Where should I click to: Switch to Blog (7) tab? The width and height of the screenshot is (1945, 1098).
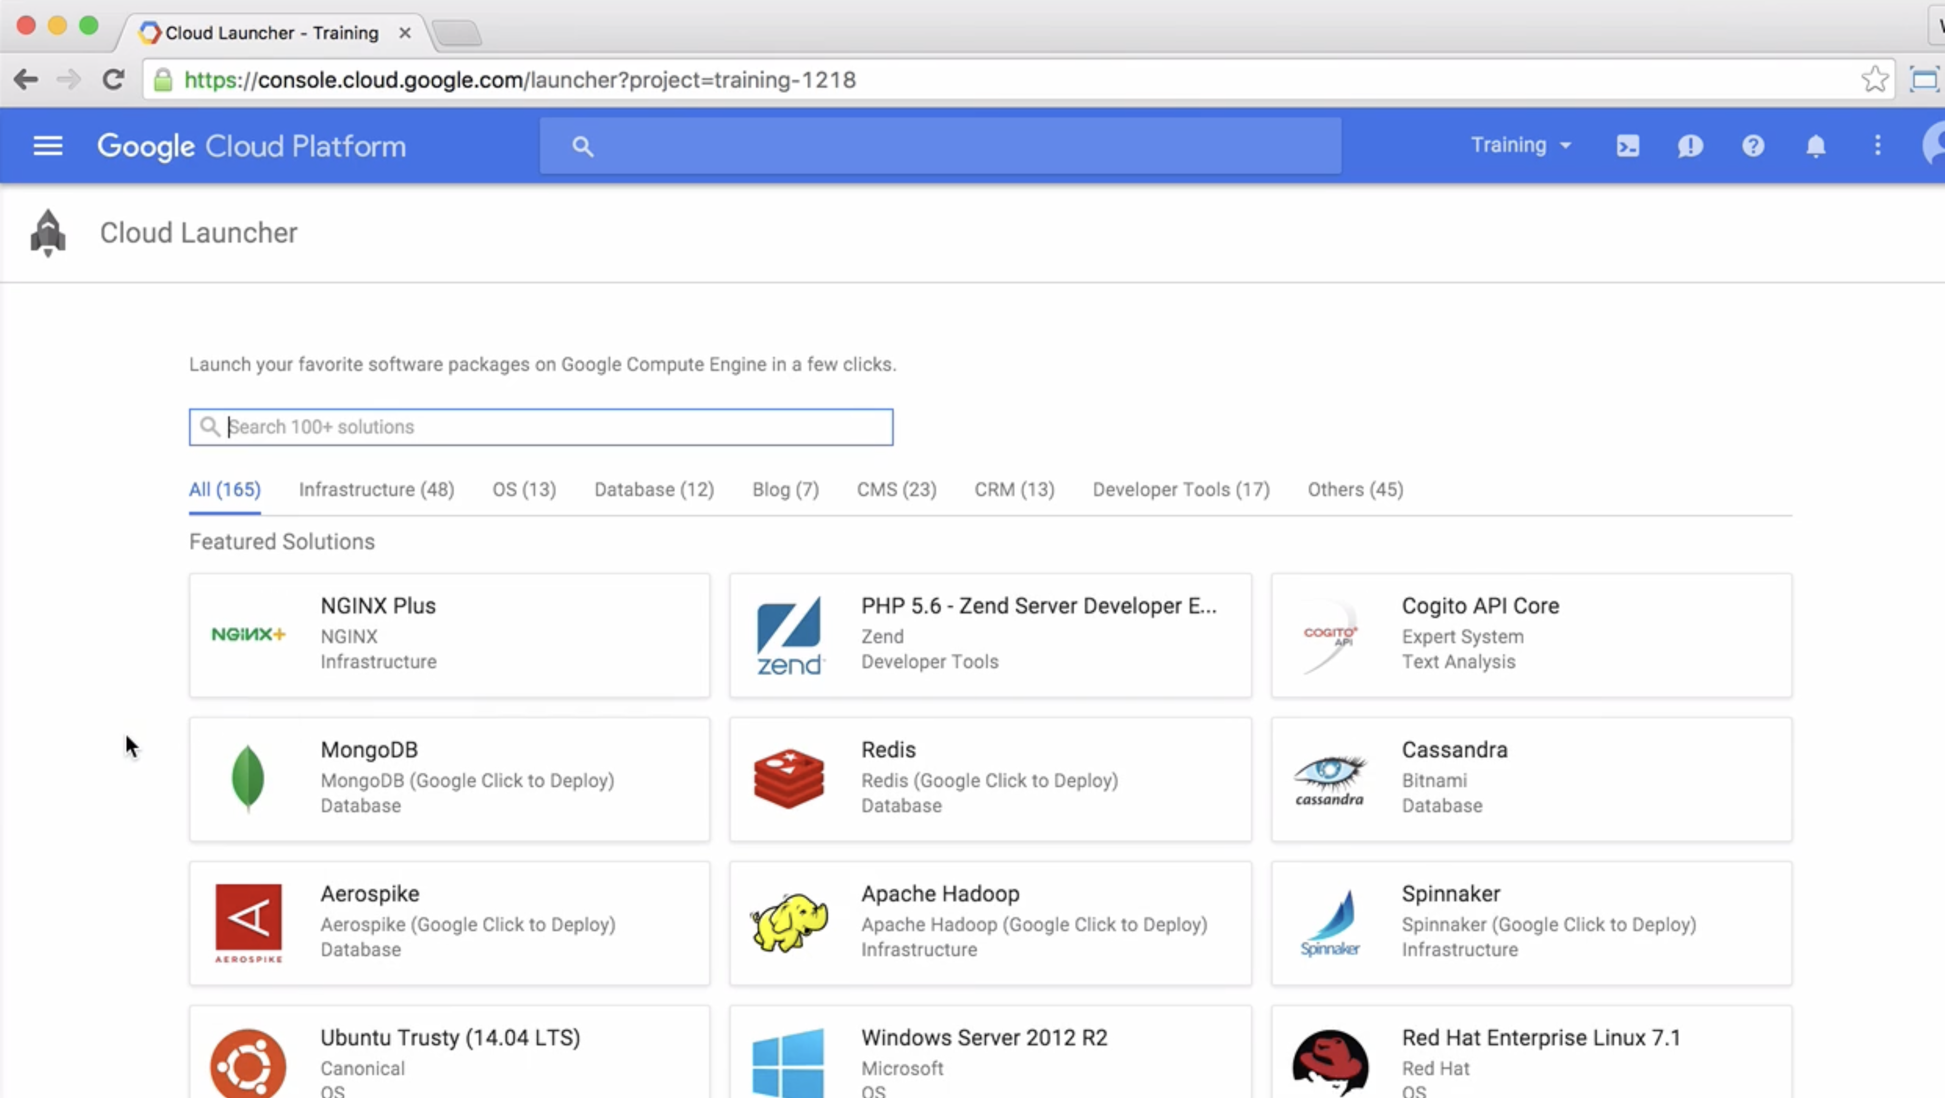pyautogui.click(x=785, y=490)
